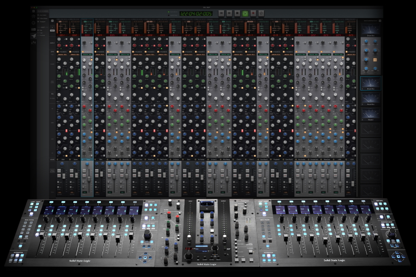Open the routing diagram on channel 003

click(88, 27)
